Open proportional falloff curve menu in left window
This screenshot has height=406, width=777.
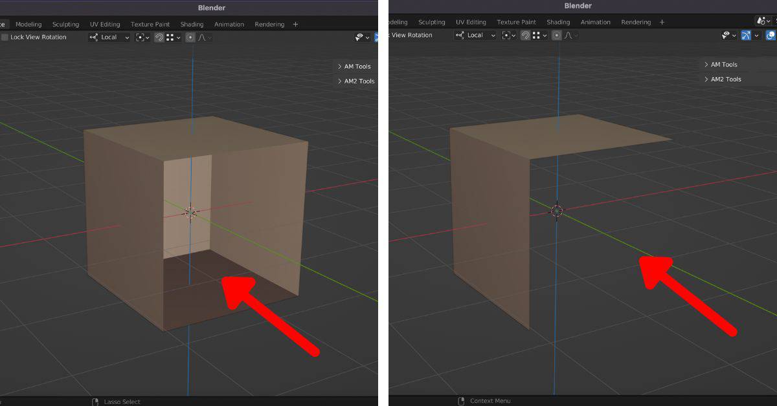click(205, 37)
